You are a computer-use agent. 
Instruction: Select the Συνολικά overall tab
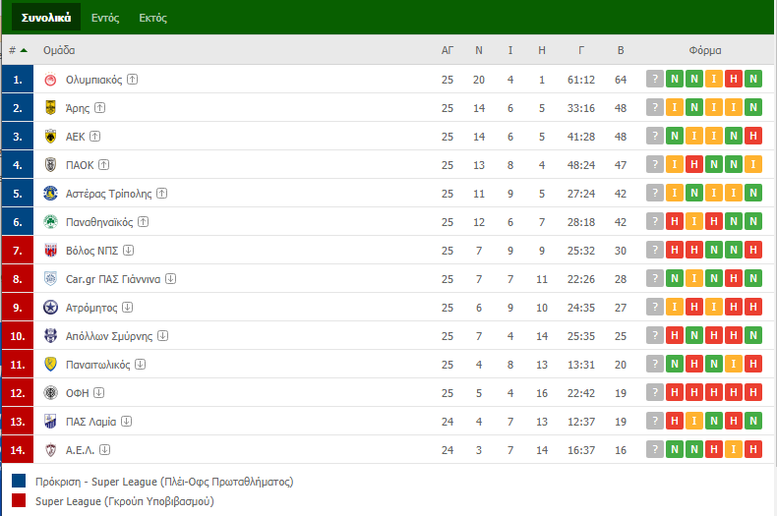pos(46,18)
